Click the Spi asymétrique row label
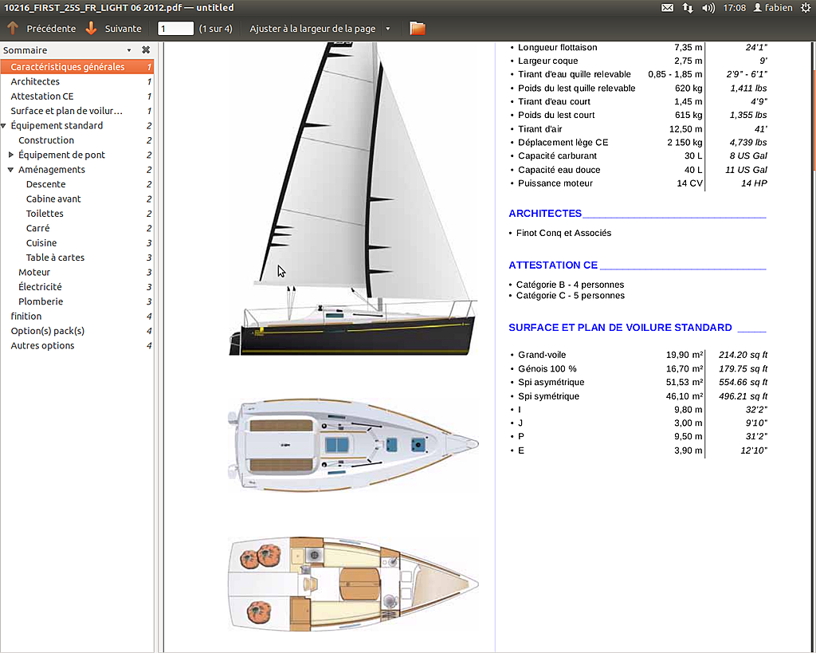 551,382
